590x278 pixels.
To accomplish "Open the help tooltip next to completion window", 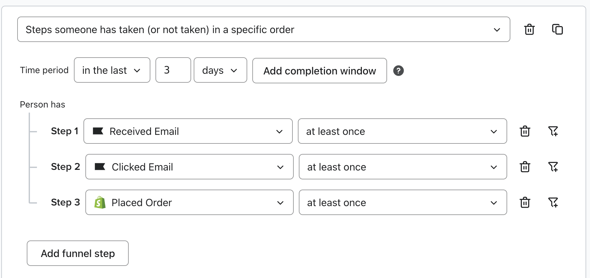I will coord(399,71).
